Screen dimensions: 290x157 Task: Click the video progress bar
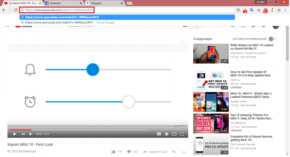[98, 130]
